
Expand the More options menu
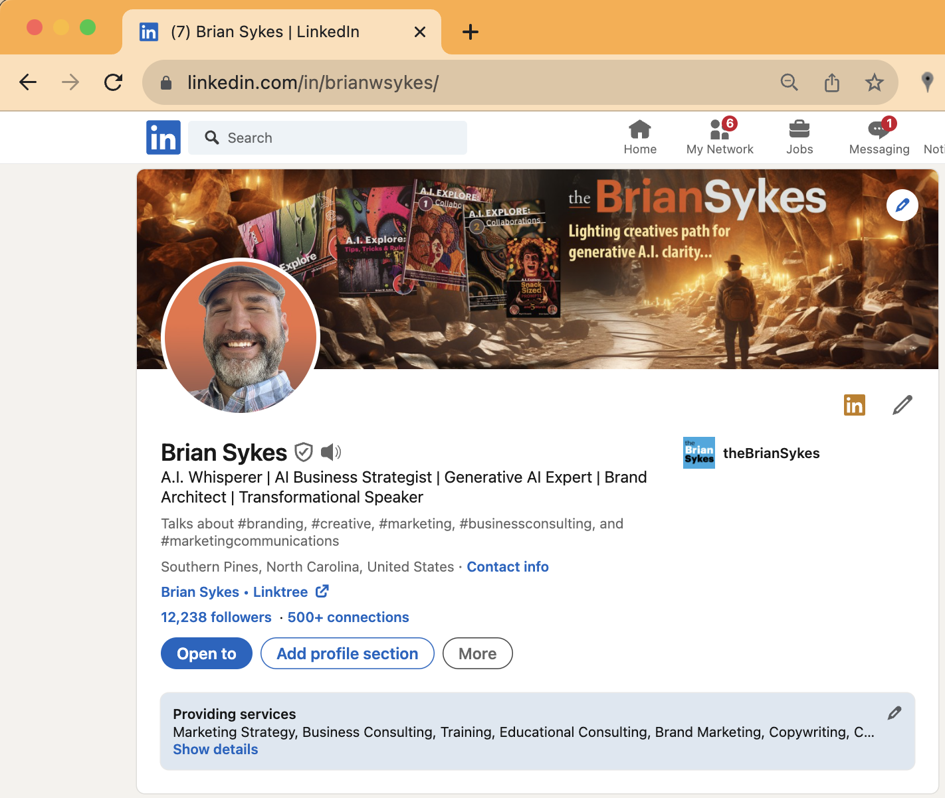pos(477,653)
